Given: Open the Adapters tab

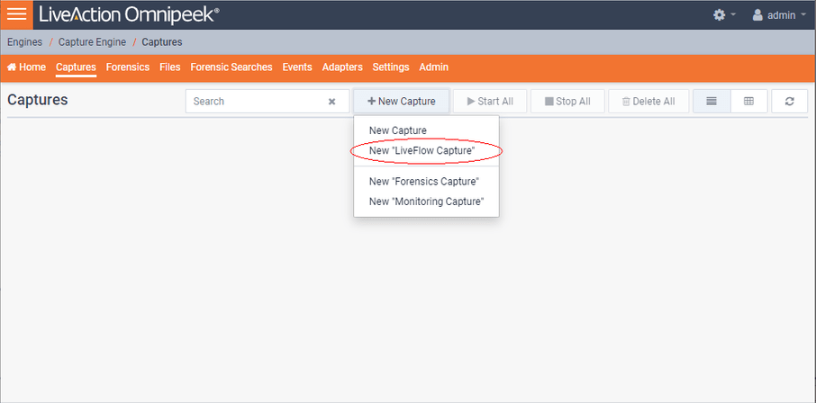Looking at the screenshot, I should pos(342,67).
